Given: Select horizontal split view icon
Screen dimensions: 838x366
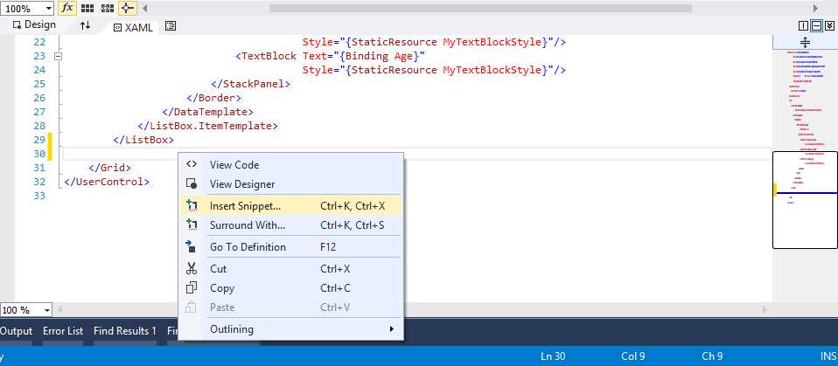Looking at the screenshot, I should click(x=816, y=25).
